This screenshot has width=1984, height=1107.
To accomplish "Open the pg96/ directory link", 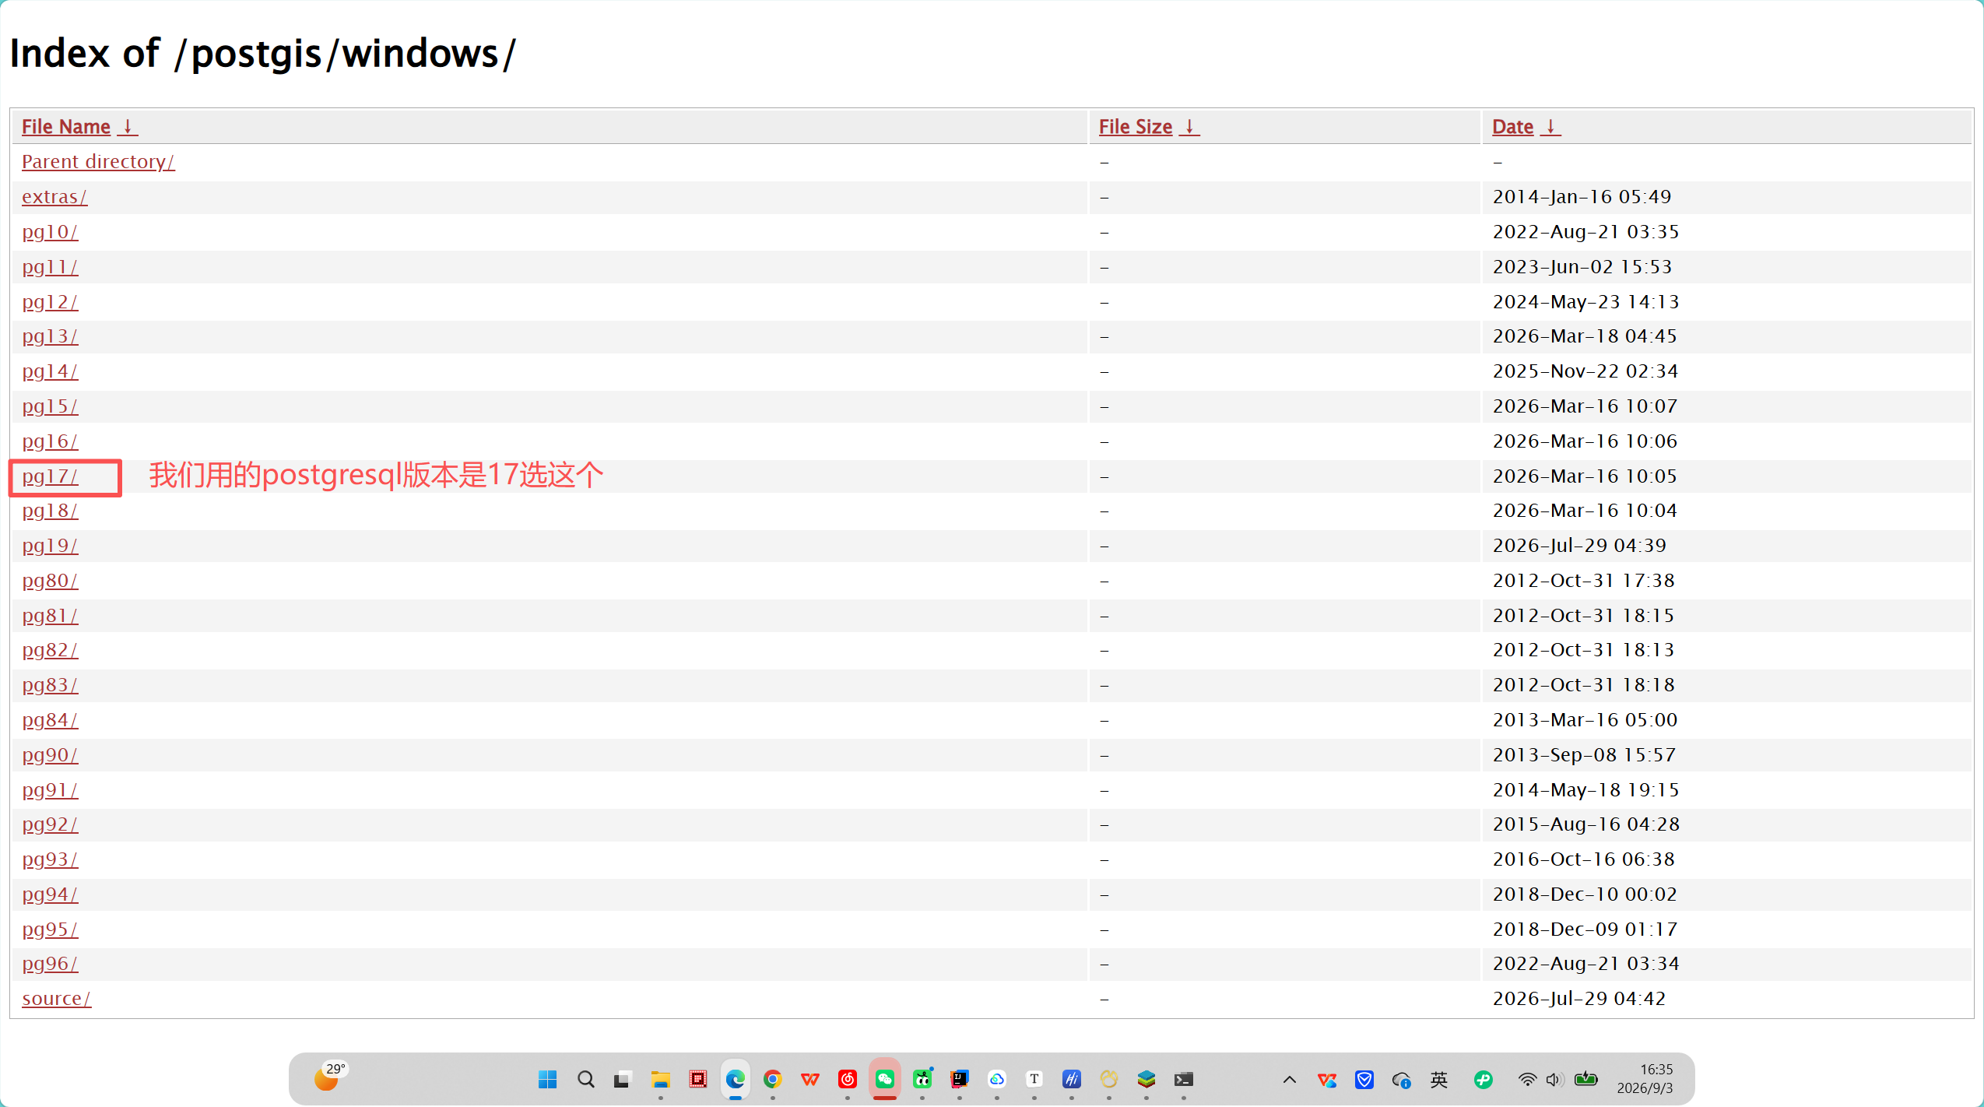I will (50, 963).
